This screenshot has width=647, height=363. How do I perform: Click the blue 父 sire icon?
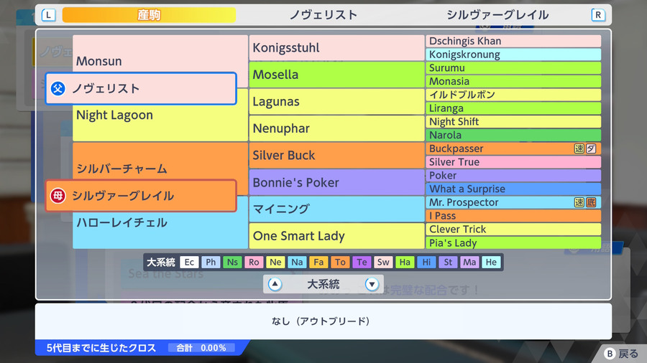pos(58,88)
